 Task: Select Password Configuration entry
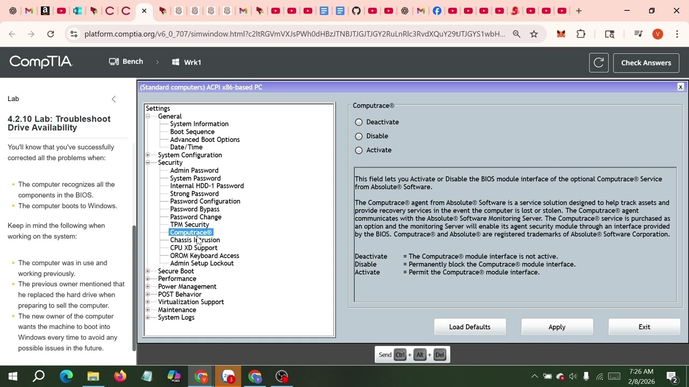point(205,201)
